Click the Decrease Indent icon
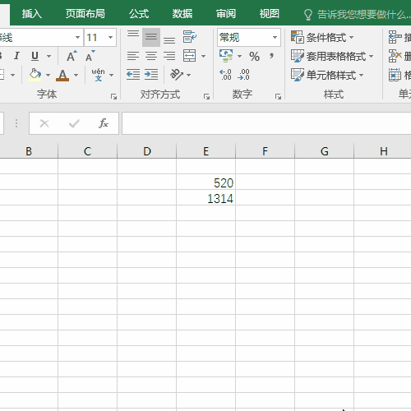The height and width of the screenshot is (411, 411). click(x=133, y=75)
